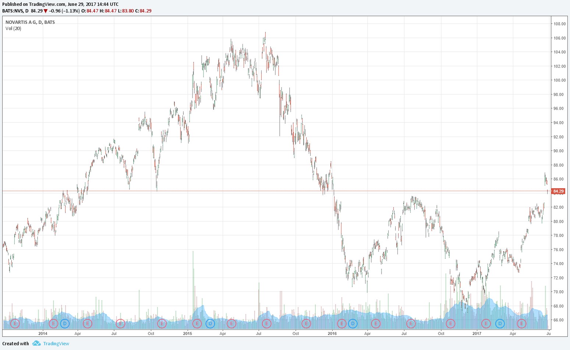The height and width of the screenshot is (350, 570).
Task: Open the earnings E marker nearest July 2015
Action: (x=266, y=324)
